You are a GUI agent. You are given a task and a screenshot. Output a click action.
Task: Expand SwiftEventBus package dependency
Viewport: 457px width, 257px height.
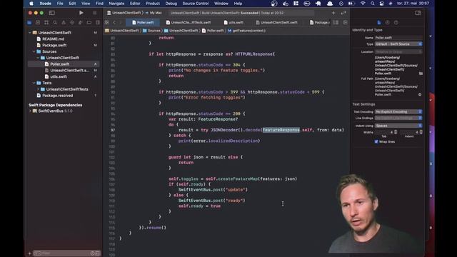(30, 111)
